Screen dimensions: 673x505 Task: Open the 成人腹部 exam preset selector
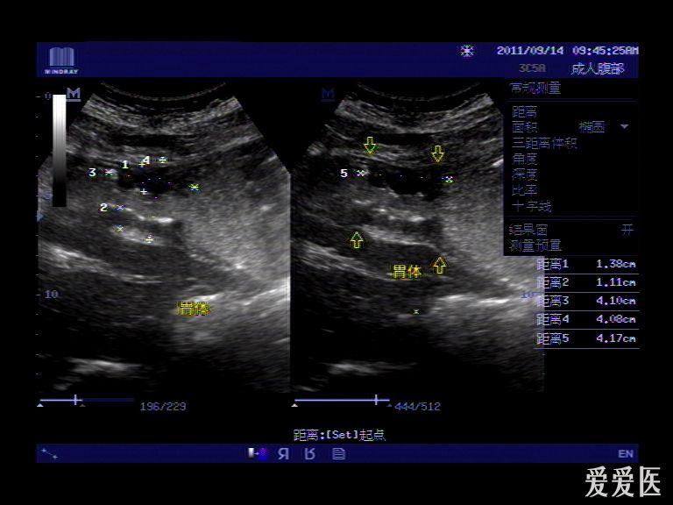pyautogui.click(x=597, y=68)
